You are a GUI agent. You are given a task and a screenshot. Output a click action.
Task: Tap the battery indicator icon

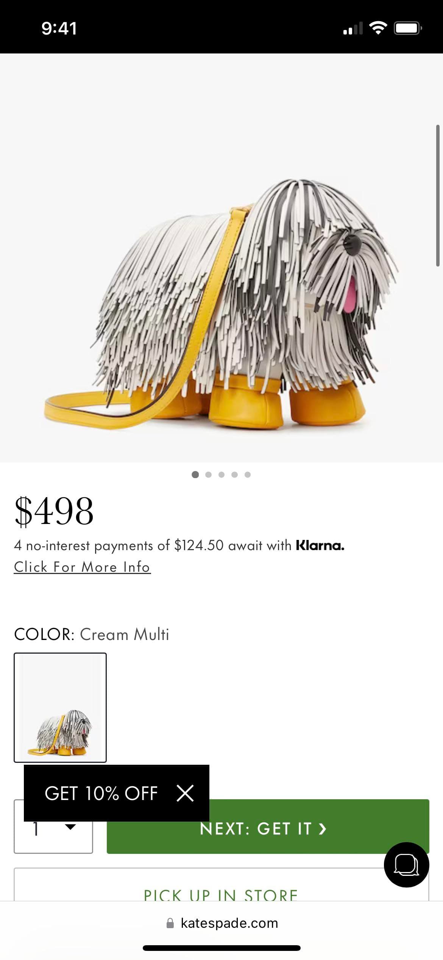[408, 28]
